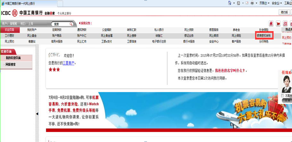Viewport: 292px width, 142px height.
Task: Click the browser read mail icon
Action: pyautogui.click(x=246, y=3)
